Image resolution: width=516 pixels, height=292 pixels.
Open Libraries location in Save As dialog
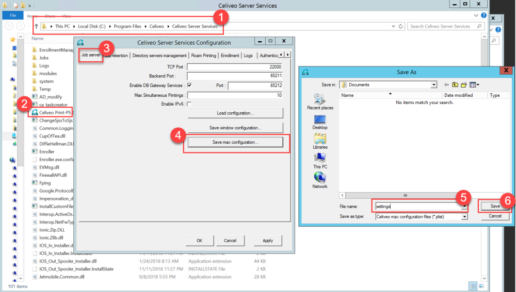(x=320, y=142)
